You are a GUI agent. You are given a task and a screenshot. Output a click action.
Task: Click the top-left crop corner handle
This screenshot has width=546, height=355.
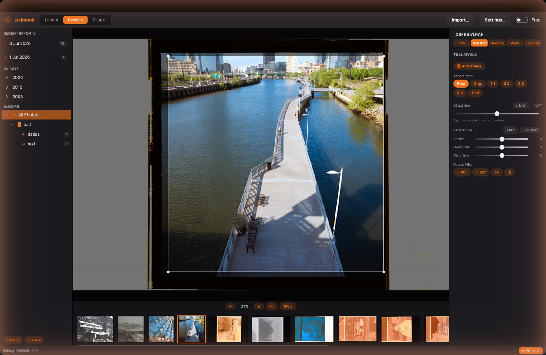tap(168, 56)
